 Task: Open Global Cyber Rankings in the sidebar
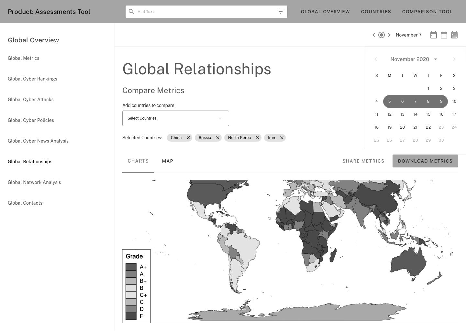coord(32,79)
